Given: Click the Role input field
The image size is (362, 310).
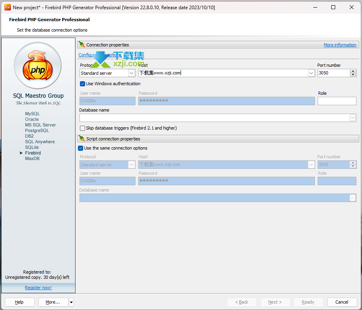Looking at the screenshot, I should coord(337,101).
